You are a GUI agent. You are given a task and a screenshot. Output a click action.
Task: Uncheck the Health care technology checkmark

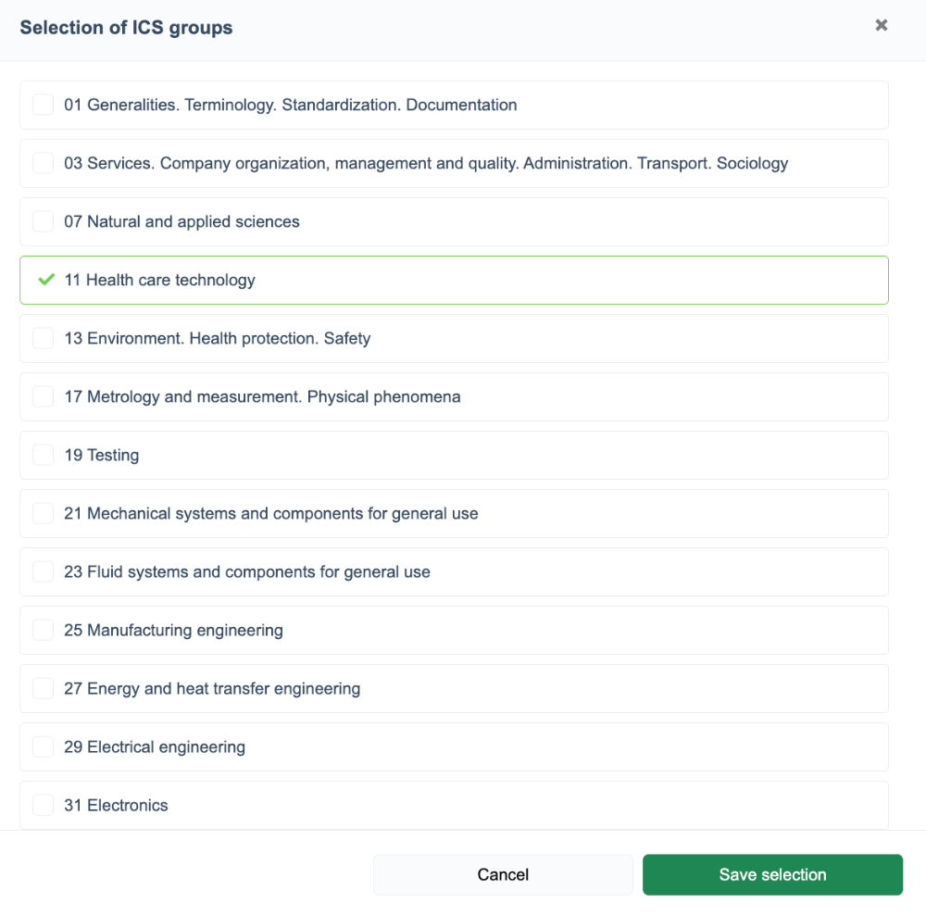click(x=46, y=280)
